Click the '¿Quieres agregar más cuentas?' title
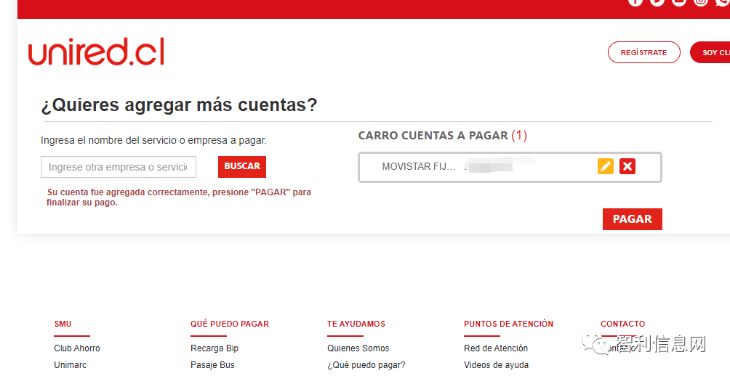 coord(180,105)
